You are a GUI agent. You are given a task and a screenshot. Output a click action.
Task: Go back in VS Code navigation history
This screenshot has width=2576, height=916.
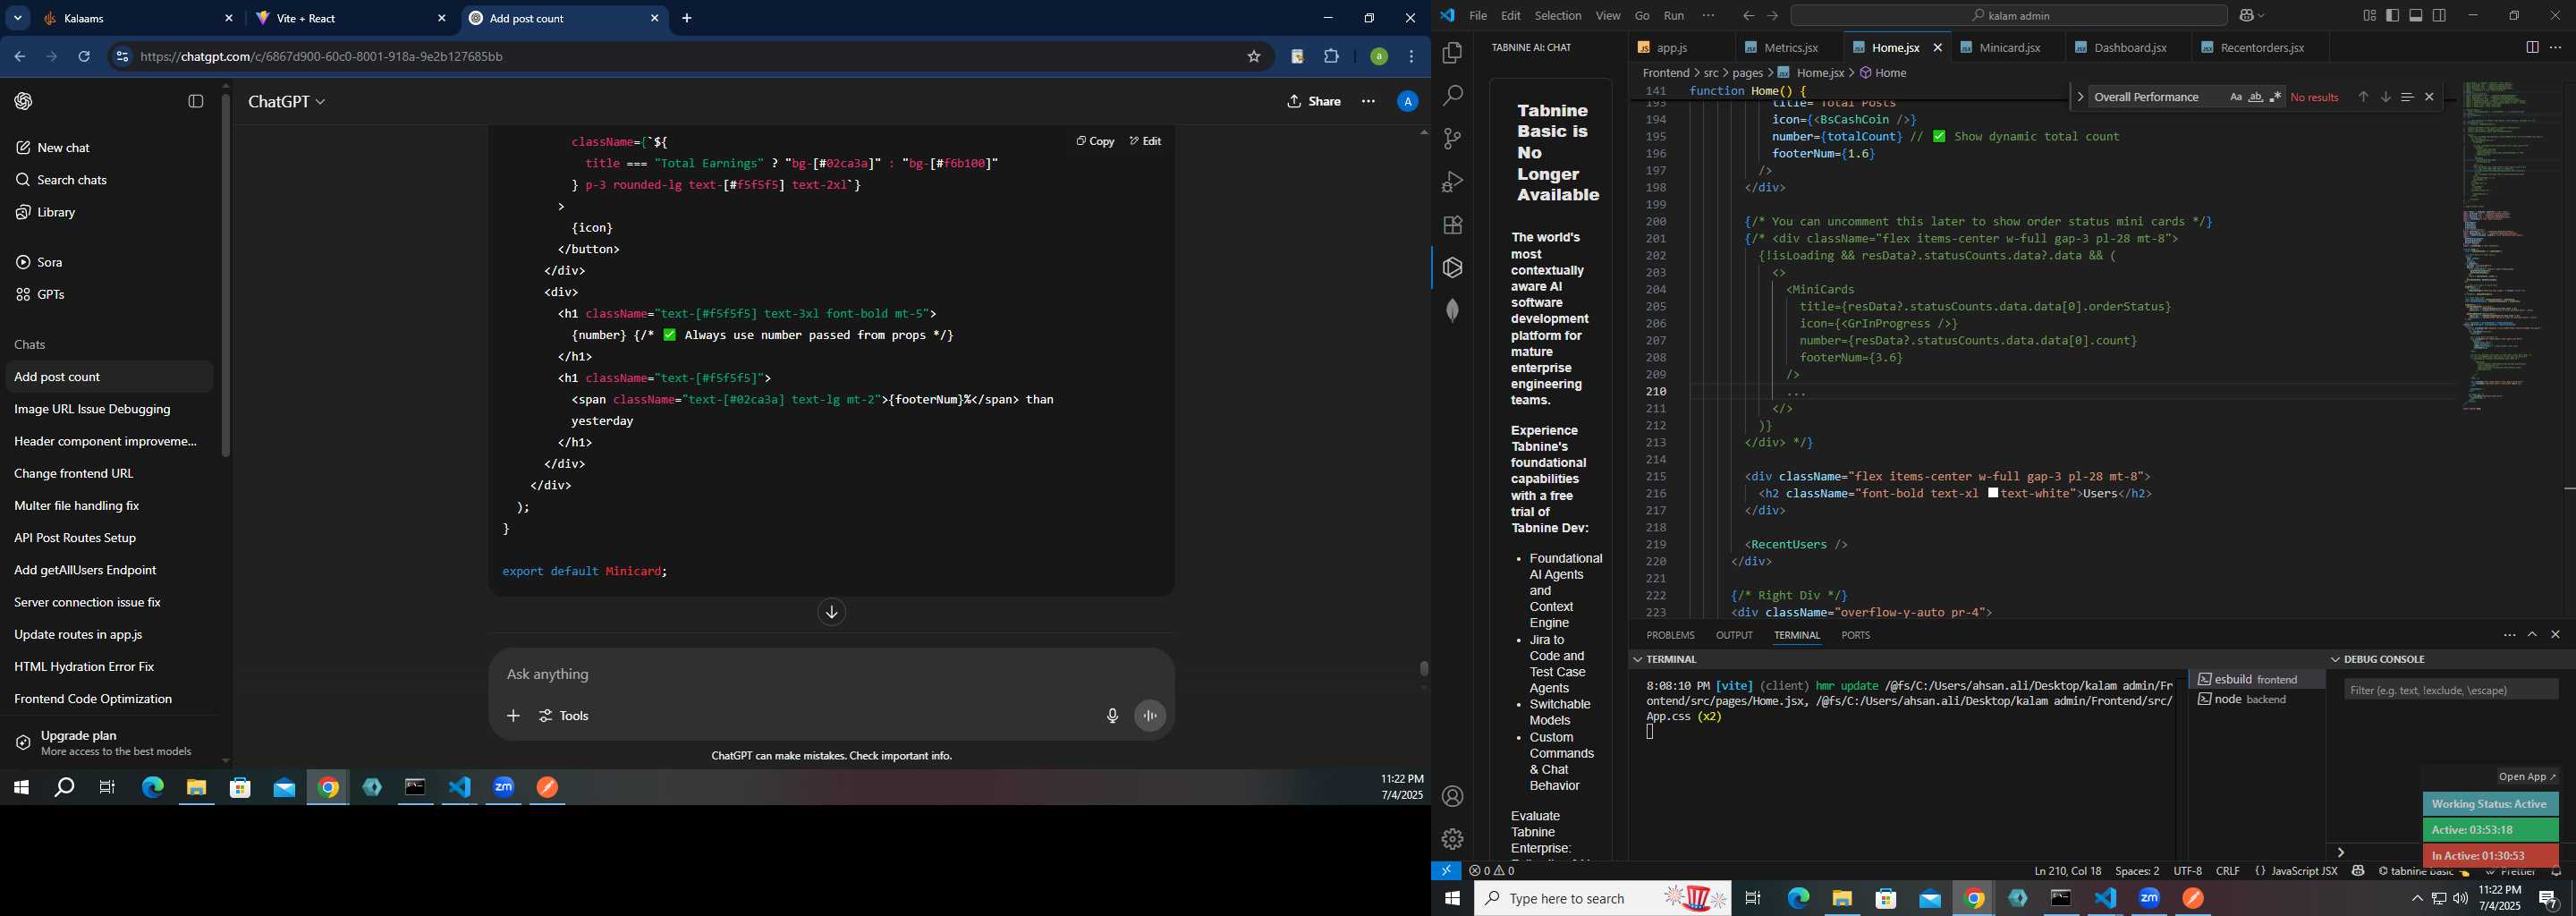pyautogui.click(x=1748, y=16)
